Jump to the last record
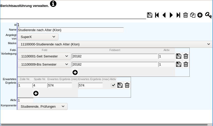 [178, 15]
